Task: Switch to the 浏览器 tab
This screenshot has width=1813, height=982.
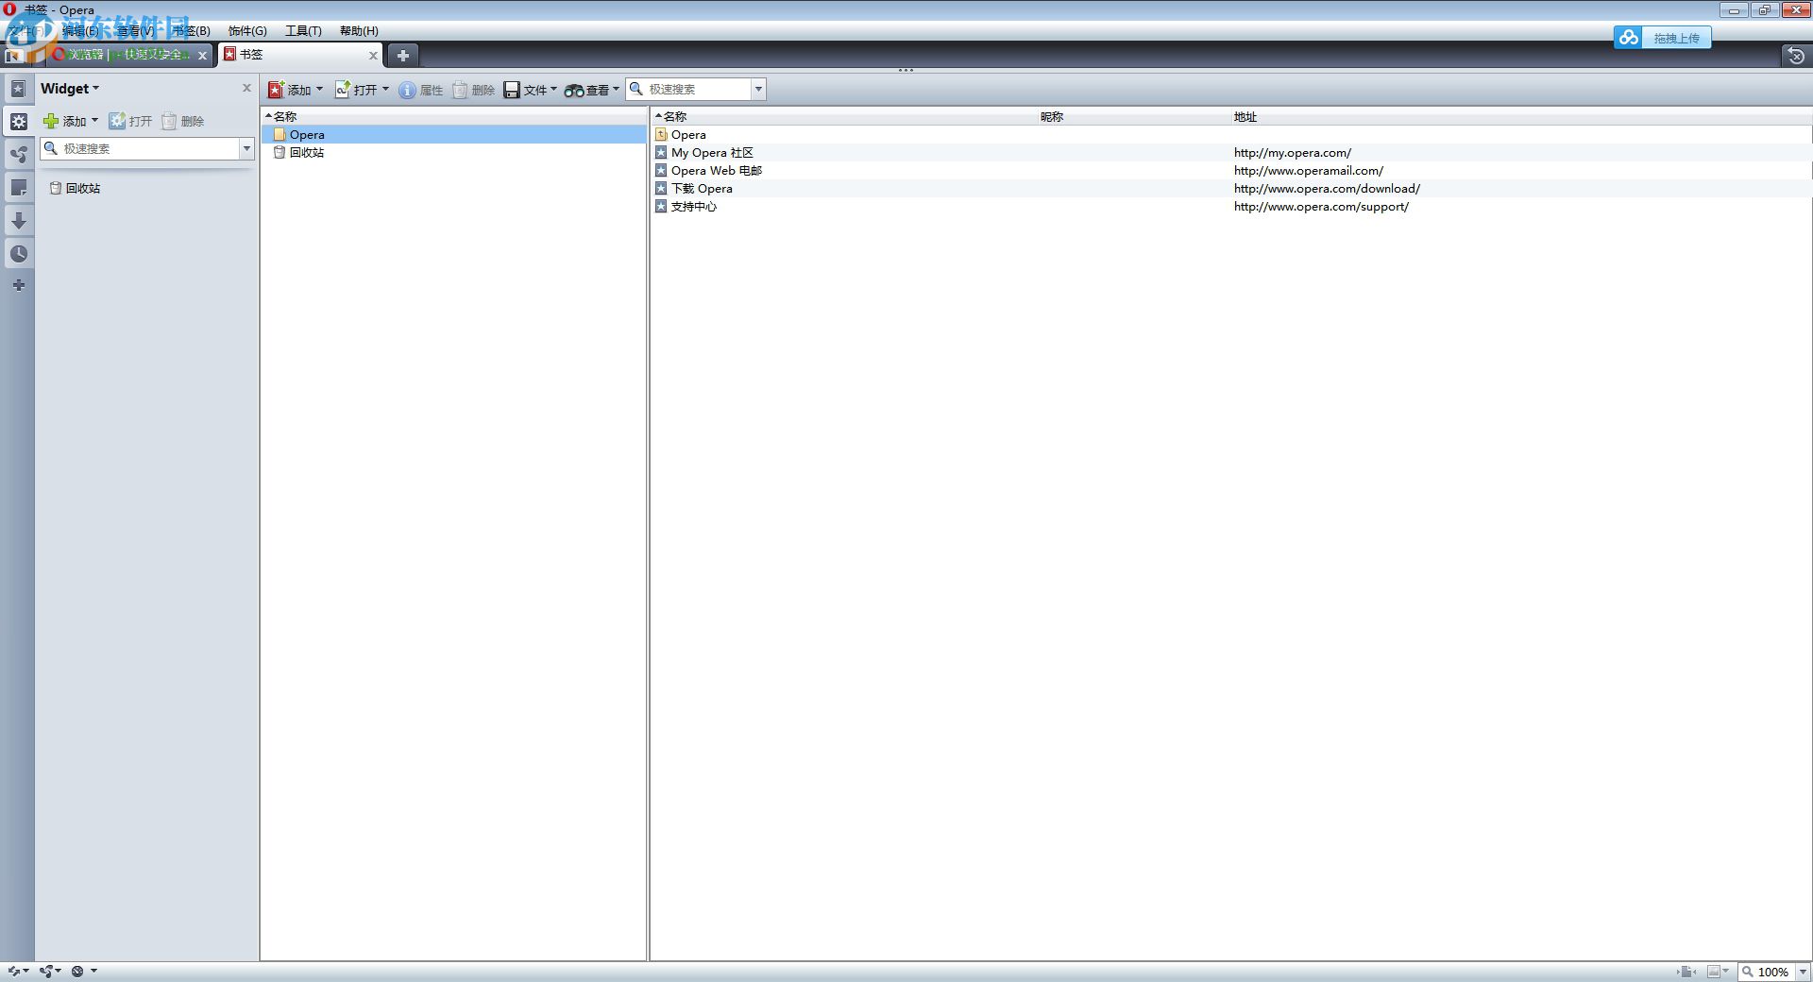Action: [x=130, y=55]
